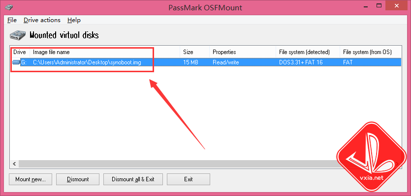
Task: Click the vxia.net watermark logo
Action: [x=373, y=157]
